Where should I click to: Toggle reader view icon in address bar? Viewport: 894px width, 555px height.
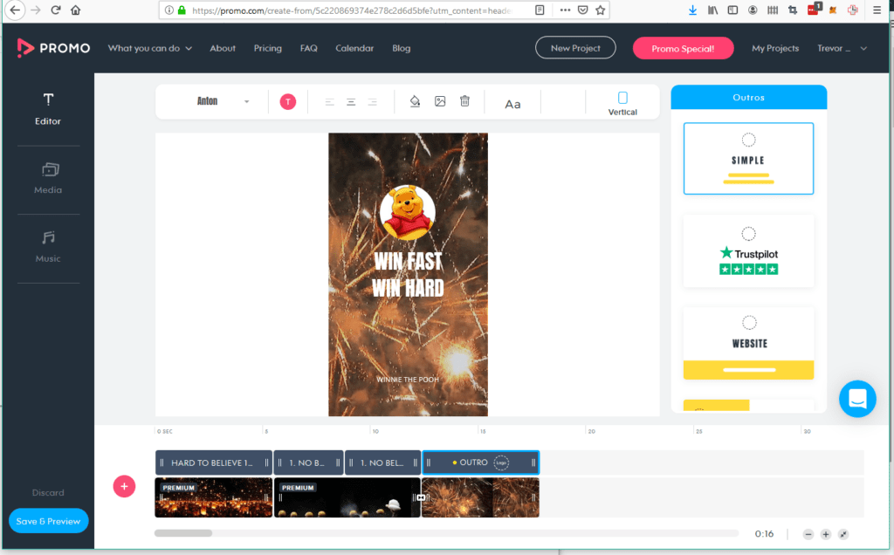click(540, 10)
